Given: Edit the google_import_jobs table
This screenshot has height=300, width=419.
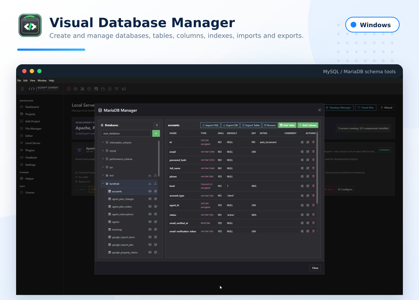Looking at the screenshot, I should (x=155, y=245).
